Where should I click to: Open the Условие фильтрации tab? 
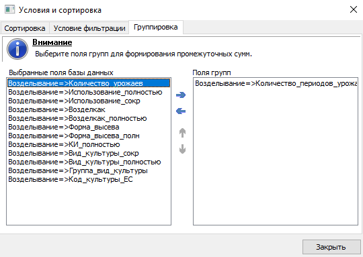pos(89,28)
